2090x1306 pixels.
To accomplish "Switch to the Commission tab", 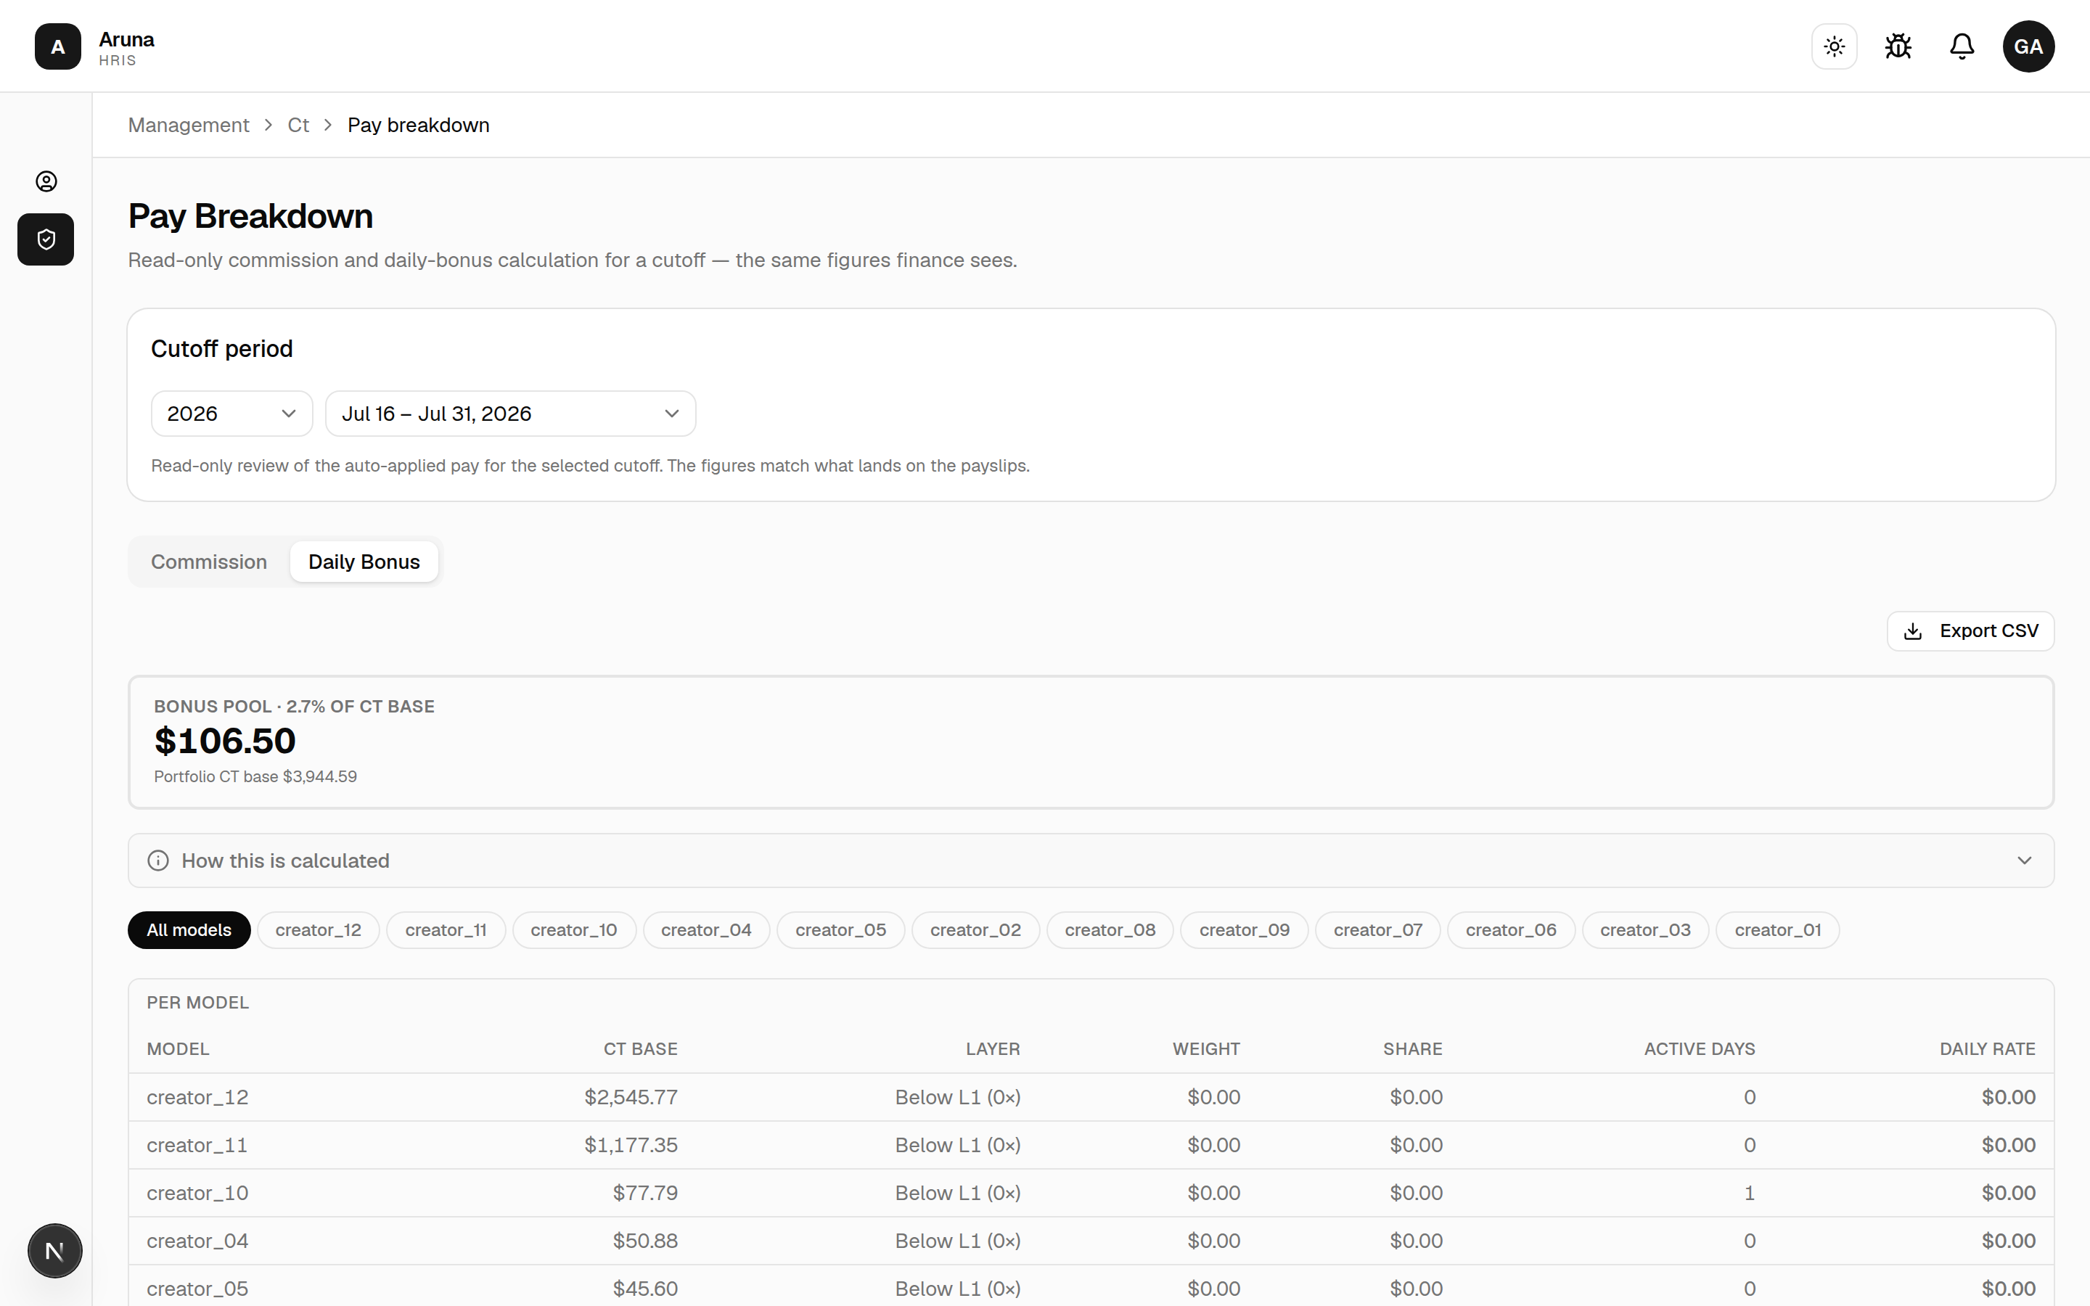I will pos(209,562).
